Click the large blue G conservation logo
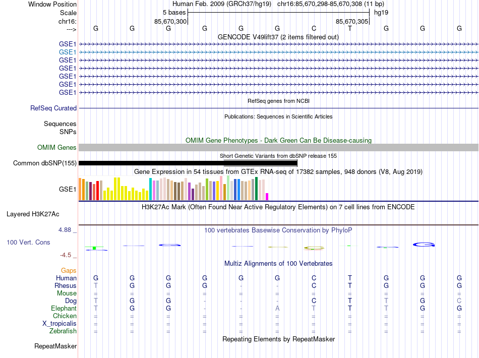479x358 pixels. coord(424,245)
